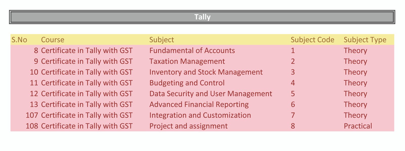Select the S.No column header
The width and height of the screenshot is (405, 151).
point(19,40)
